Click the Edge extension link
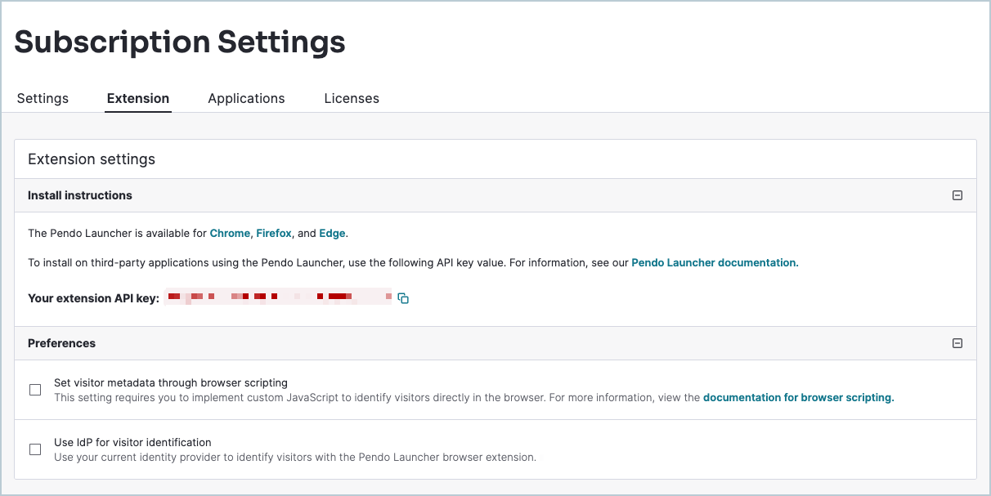This screenshot has width=991, height=496. (332, 234)
